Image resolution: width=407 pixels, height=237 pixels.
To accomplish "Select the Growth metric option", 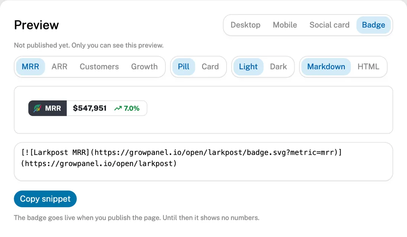I will click(x=144, y=67).
